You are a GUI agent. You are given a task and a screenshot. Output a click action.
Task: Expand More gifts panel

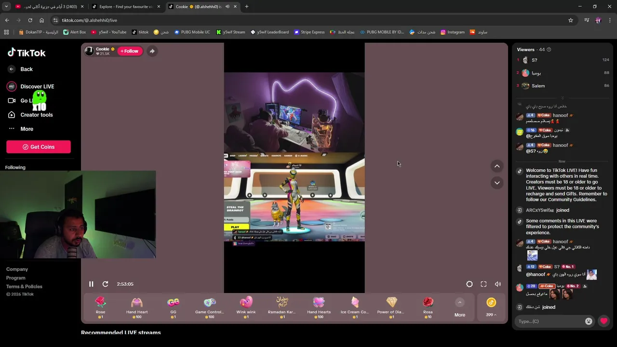pyautogui.click(x=460, y=307)
